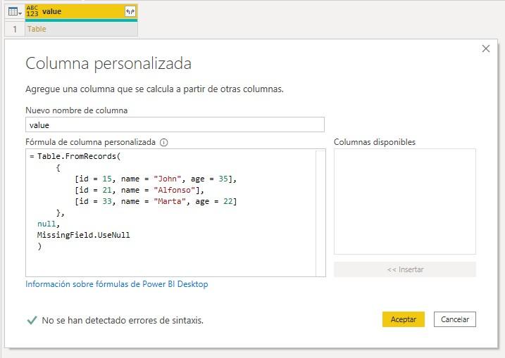
Task: Close the Columna personalizada dialog
Action: 486,49
